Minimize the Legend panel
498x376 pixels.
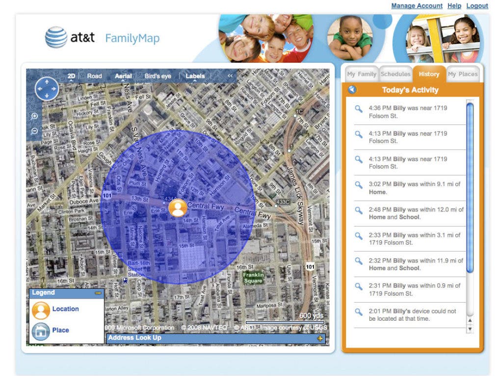[x=98, y=293]
